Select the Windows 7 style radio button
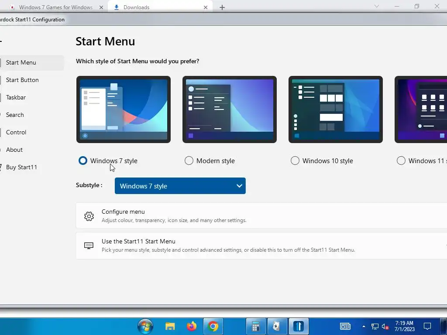This screenshot has height=335, width=447. pos(83,161)
